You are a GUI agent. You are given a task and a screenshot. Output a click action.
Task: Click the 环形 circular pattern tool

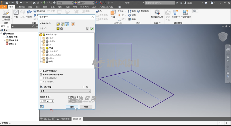132,15
